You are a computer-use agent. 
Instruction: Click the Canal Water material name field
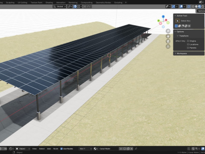pos(108,149)
